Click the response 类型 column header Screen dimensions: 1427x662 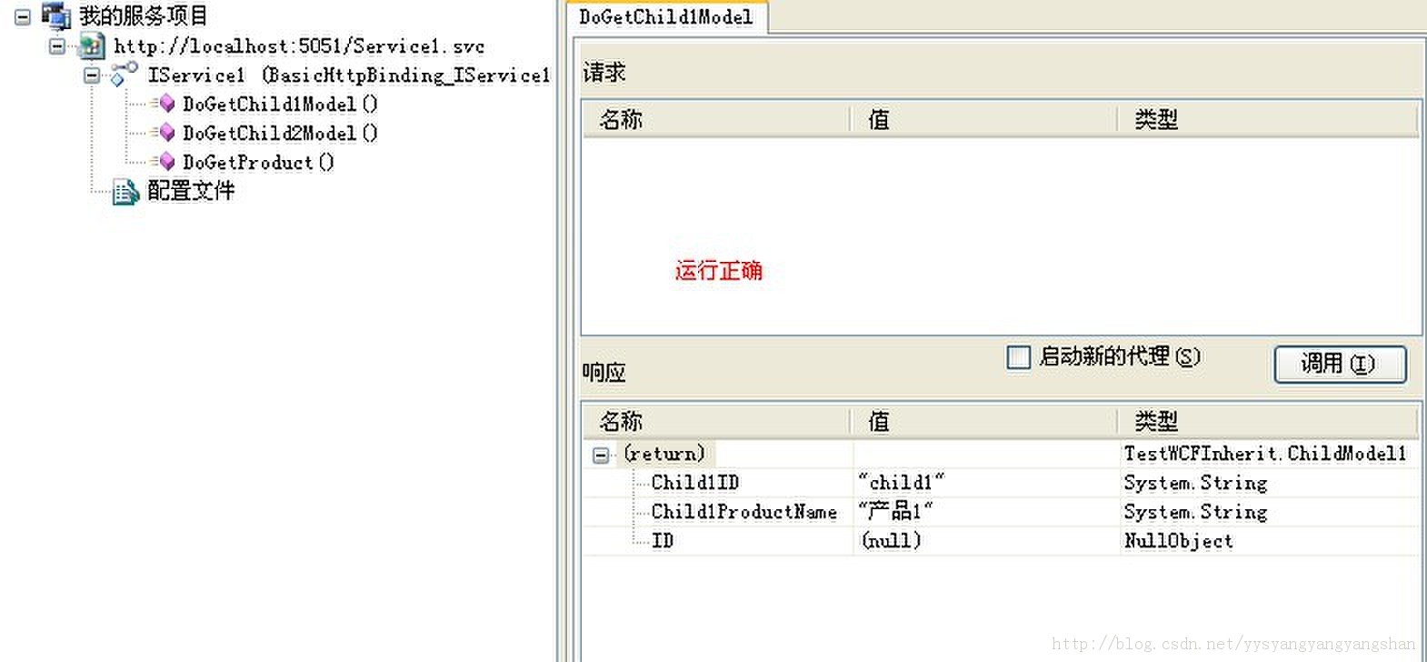1268,421
